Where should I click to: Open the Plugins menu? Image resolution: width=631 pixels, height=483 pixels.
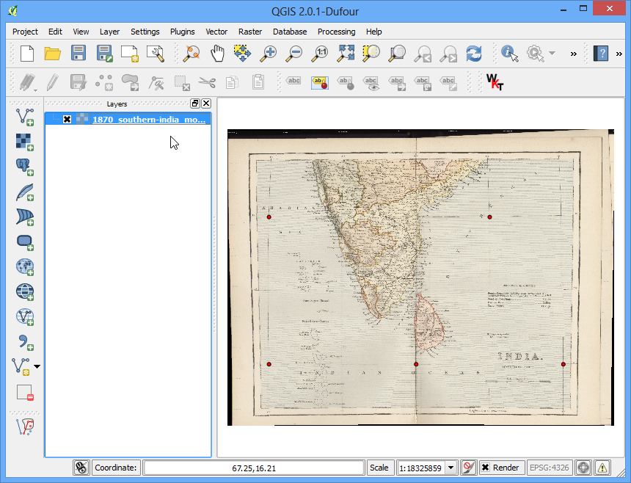182,32
